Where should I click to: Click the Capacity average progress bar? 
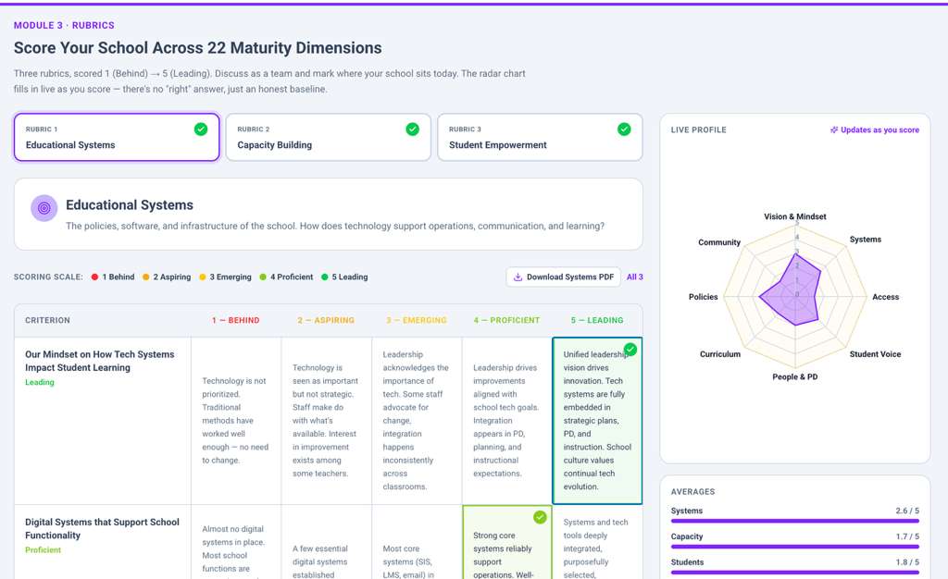click(795, 547)
